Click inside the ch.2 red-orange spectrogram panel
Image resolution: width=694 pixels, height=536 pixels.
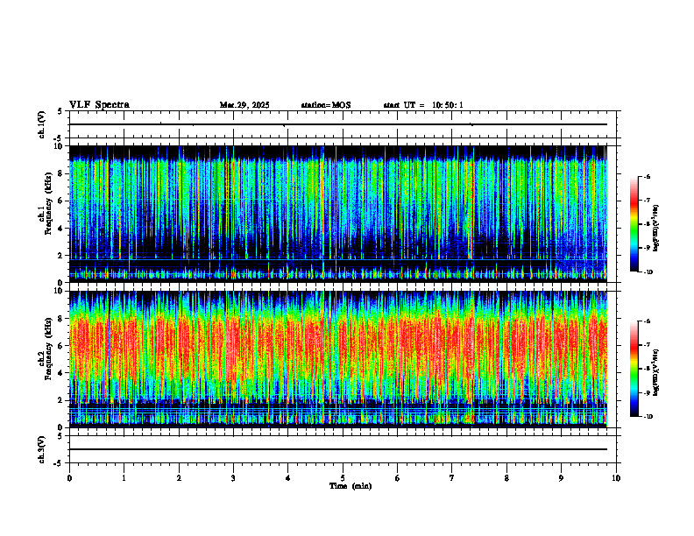337,359
